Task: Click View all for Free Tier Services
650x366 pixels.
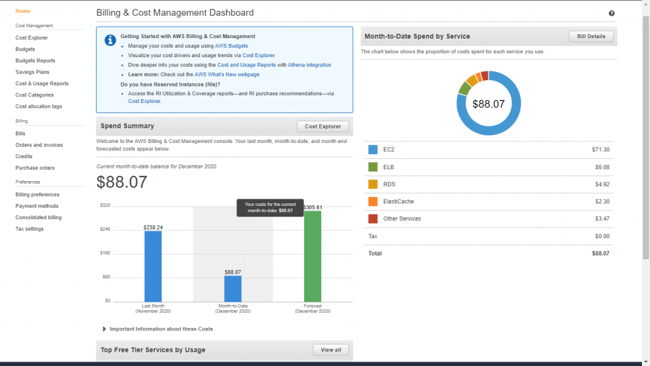Action: coord(331,349)
